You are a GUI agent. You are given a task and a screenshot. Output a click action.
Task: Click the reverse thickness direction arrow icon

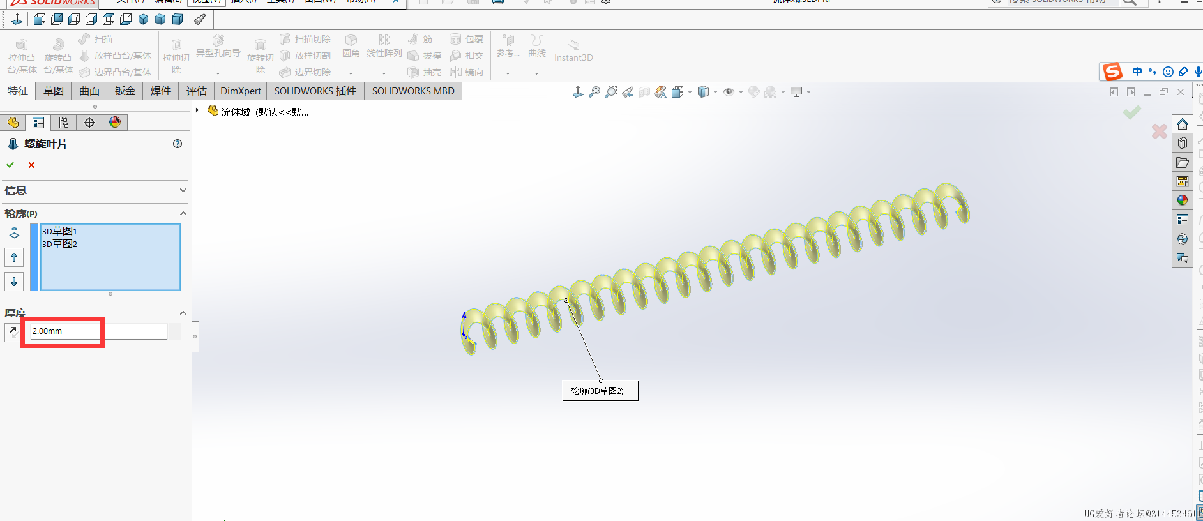[x=13, y=331]
